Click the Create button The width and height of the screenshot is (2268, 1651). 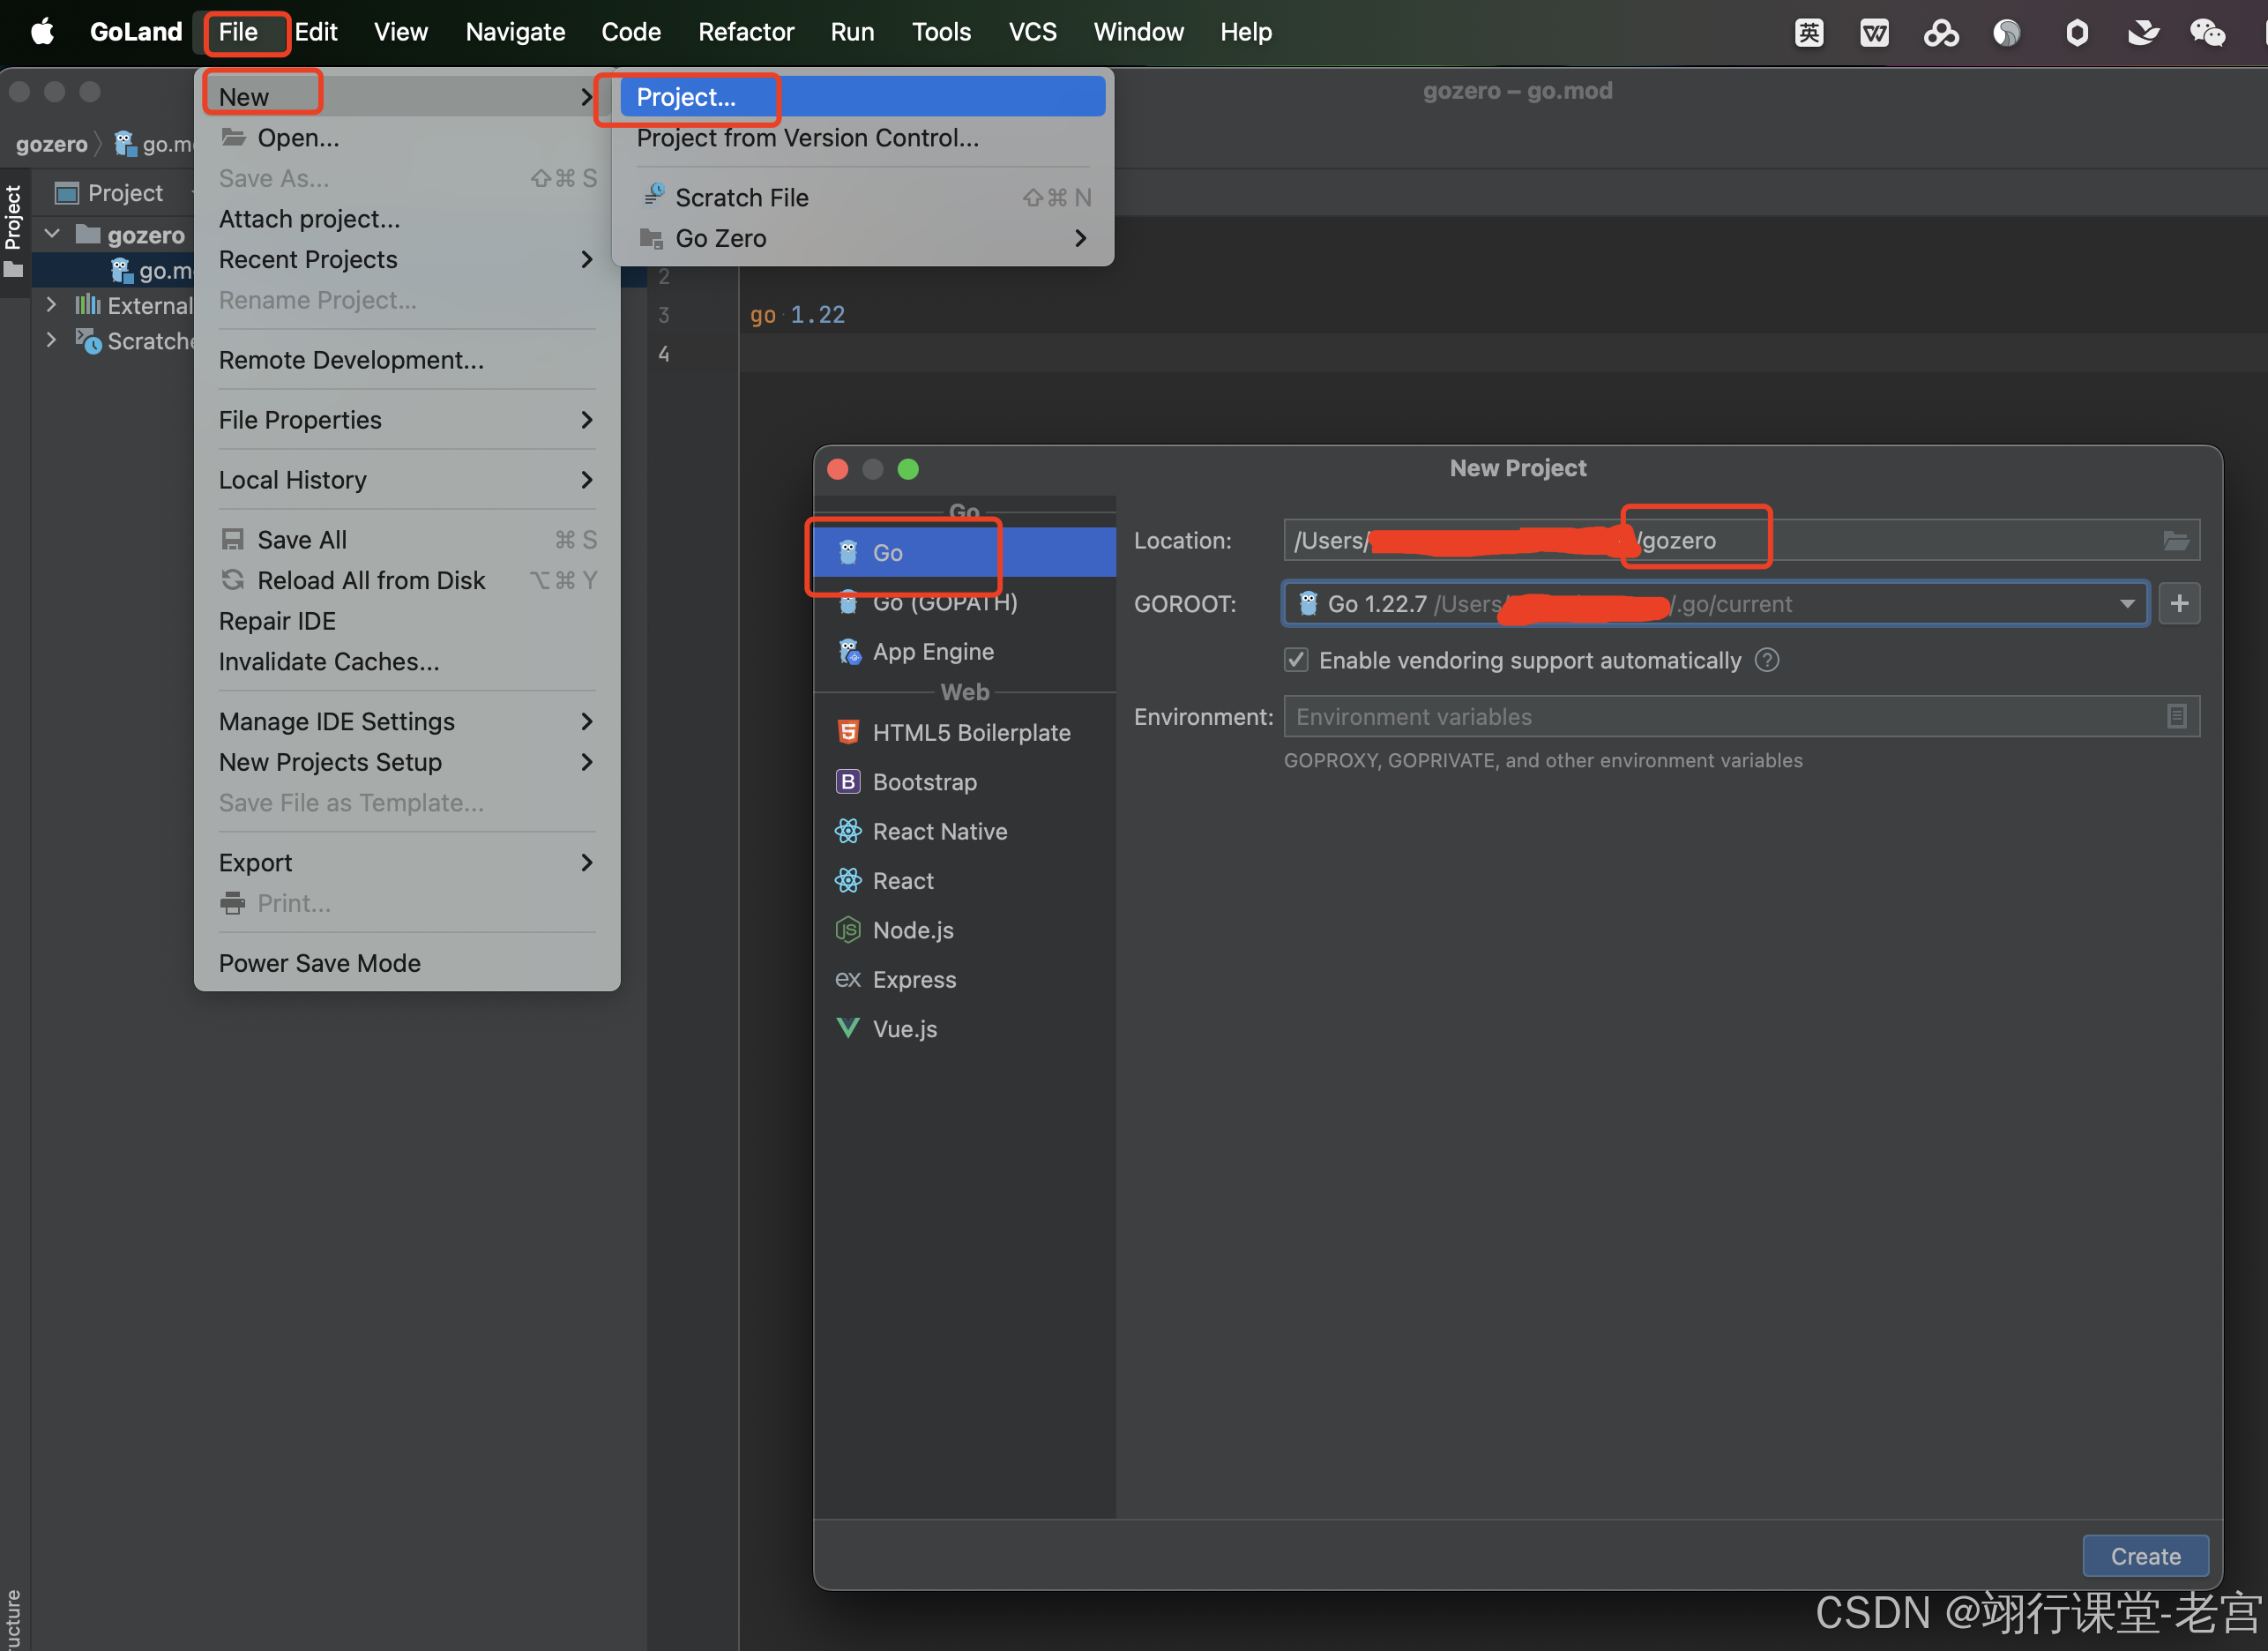point(2145,1556)
